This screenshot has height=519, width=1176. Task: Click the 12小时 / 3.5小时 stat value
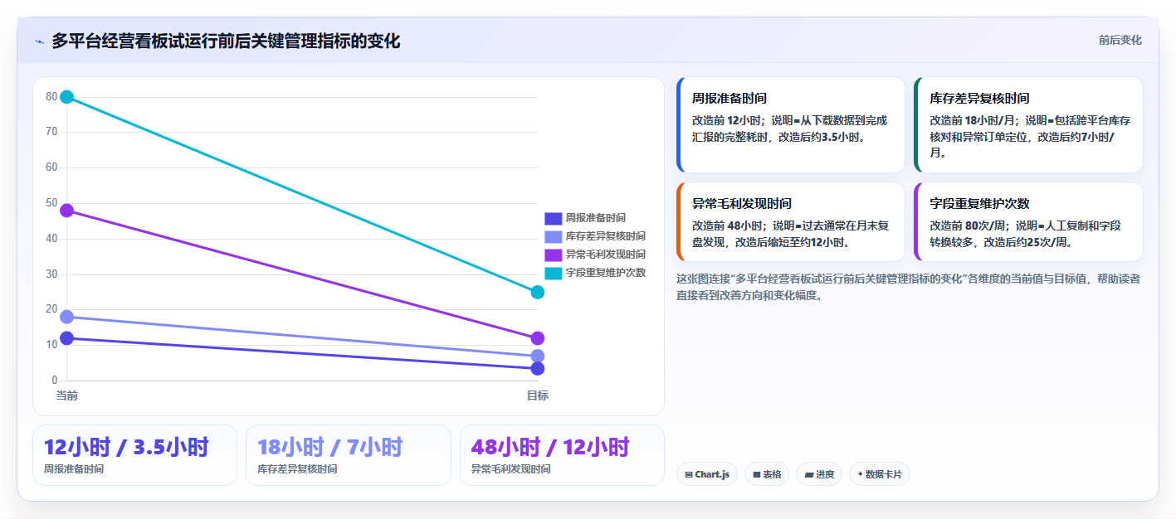point(126,447)
